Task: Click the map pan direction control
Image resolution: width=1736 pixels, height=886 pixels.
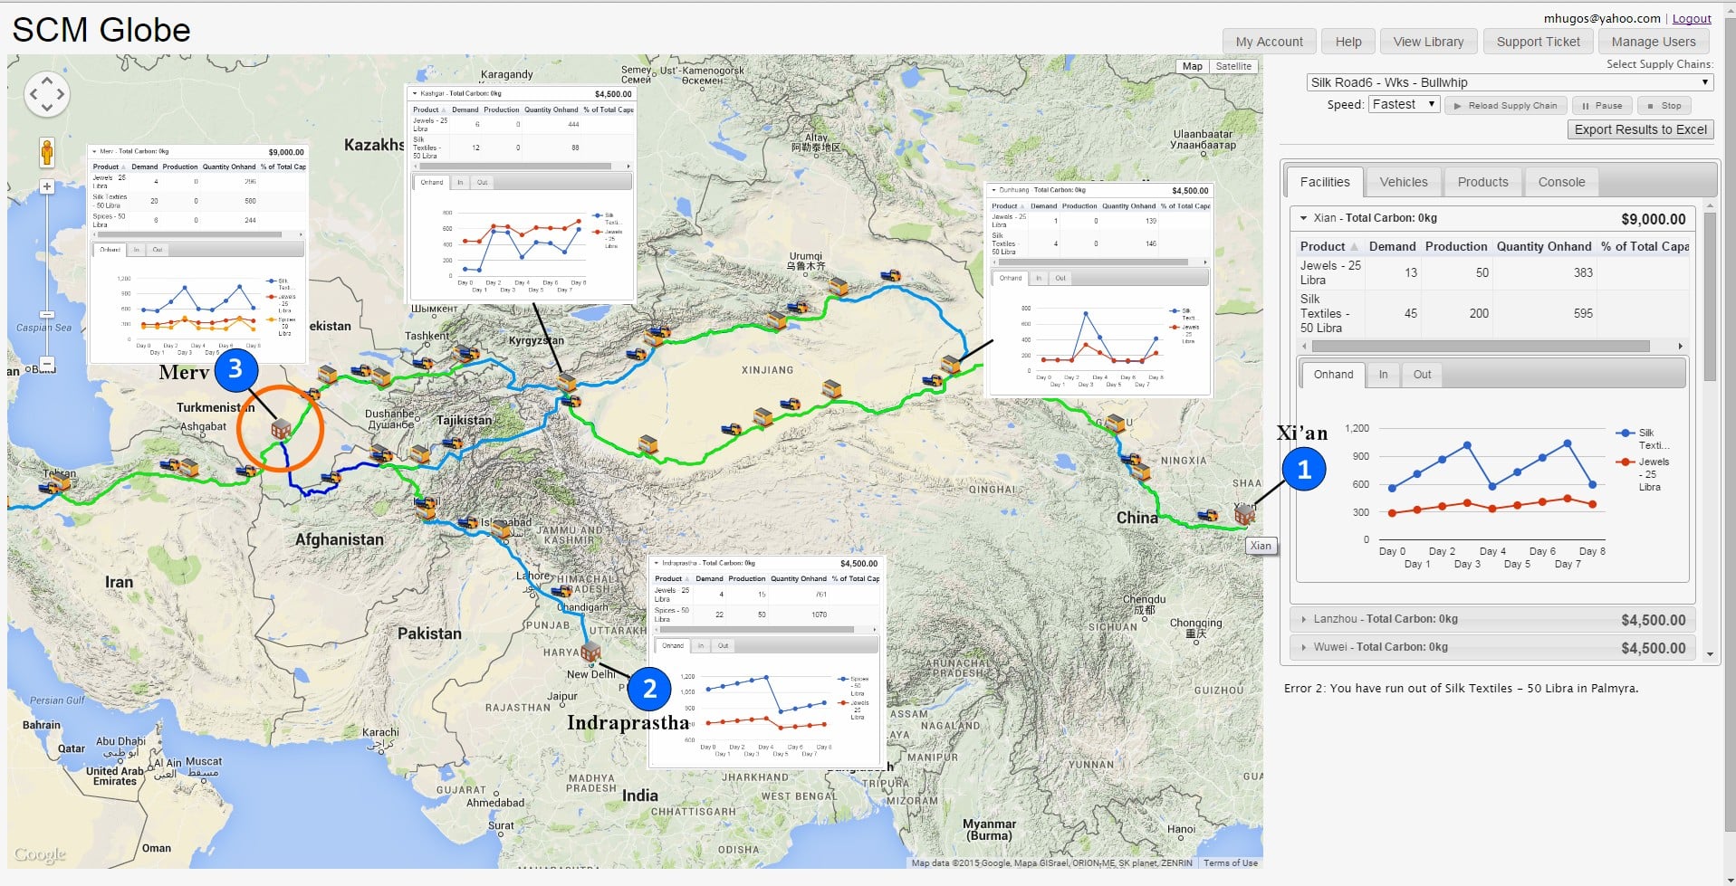Action: (x=47, y=94)
